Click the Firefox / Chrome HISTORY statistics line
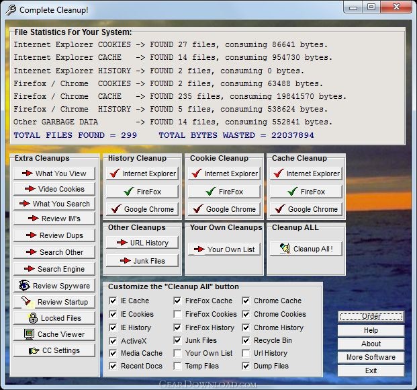 tap(171, 109)
